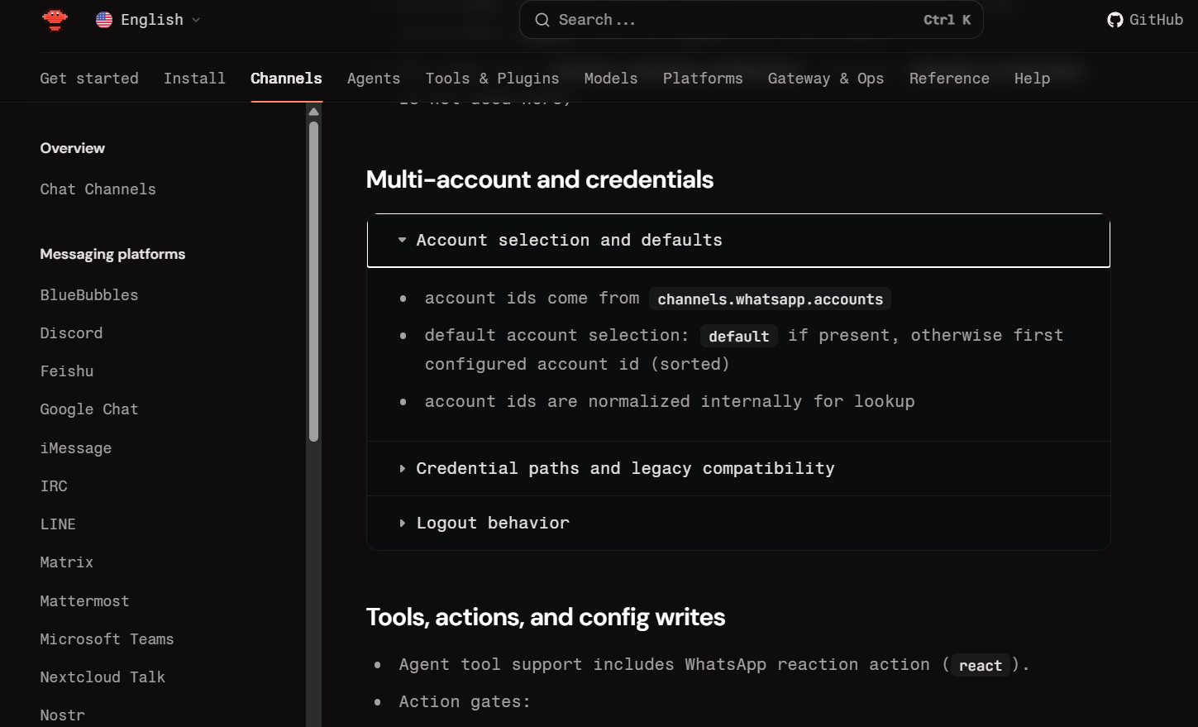Open the LINE sidebar page
Viewport: 1198px width, 727px height.
click(x=58, y=524)
